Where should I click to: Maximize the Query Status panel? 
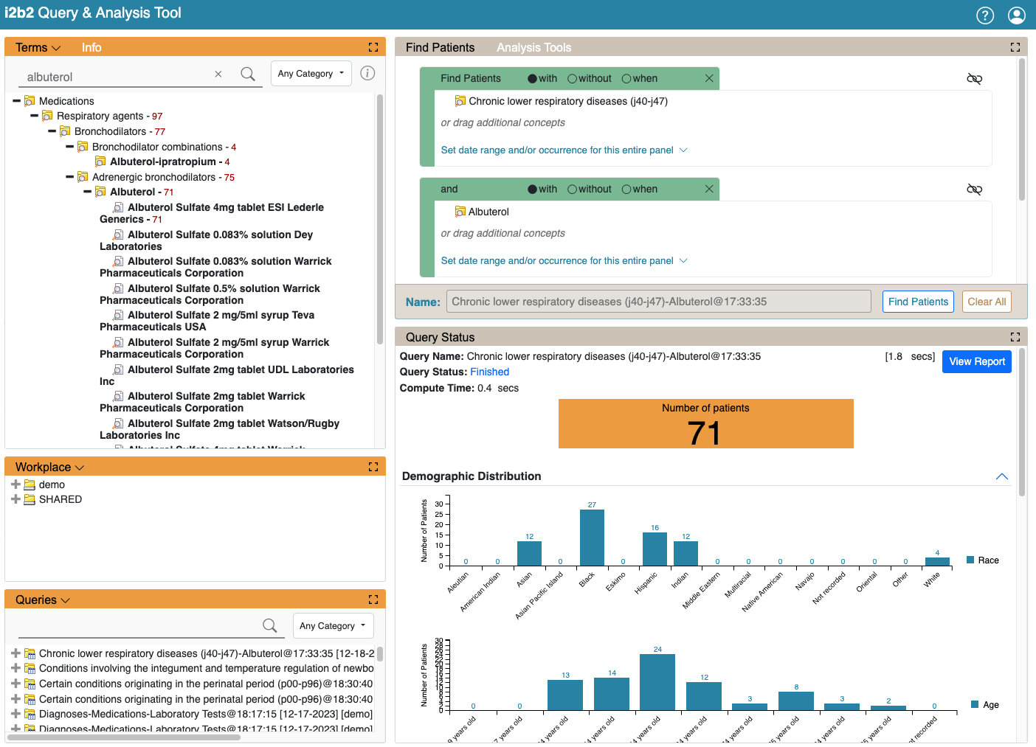pyautogui.click(x=1015, y=337)
